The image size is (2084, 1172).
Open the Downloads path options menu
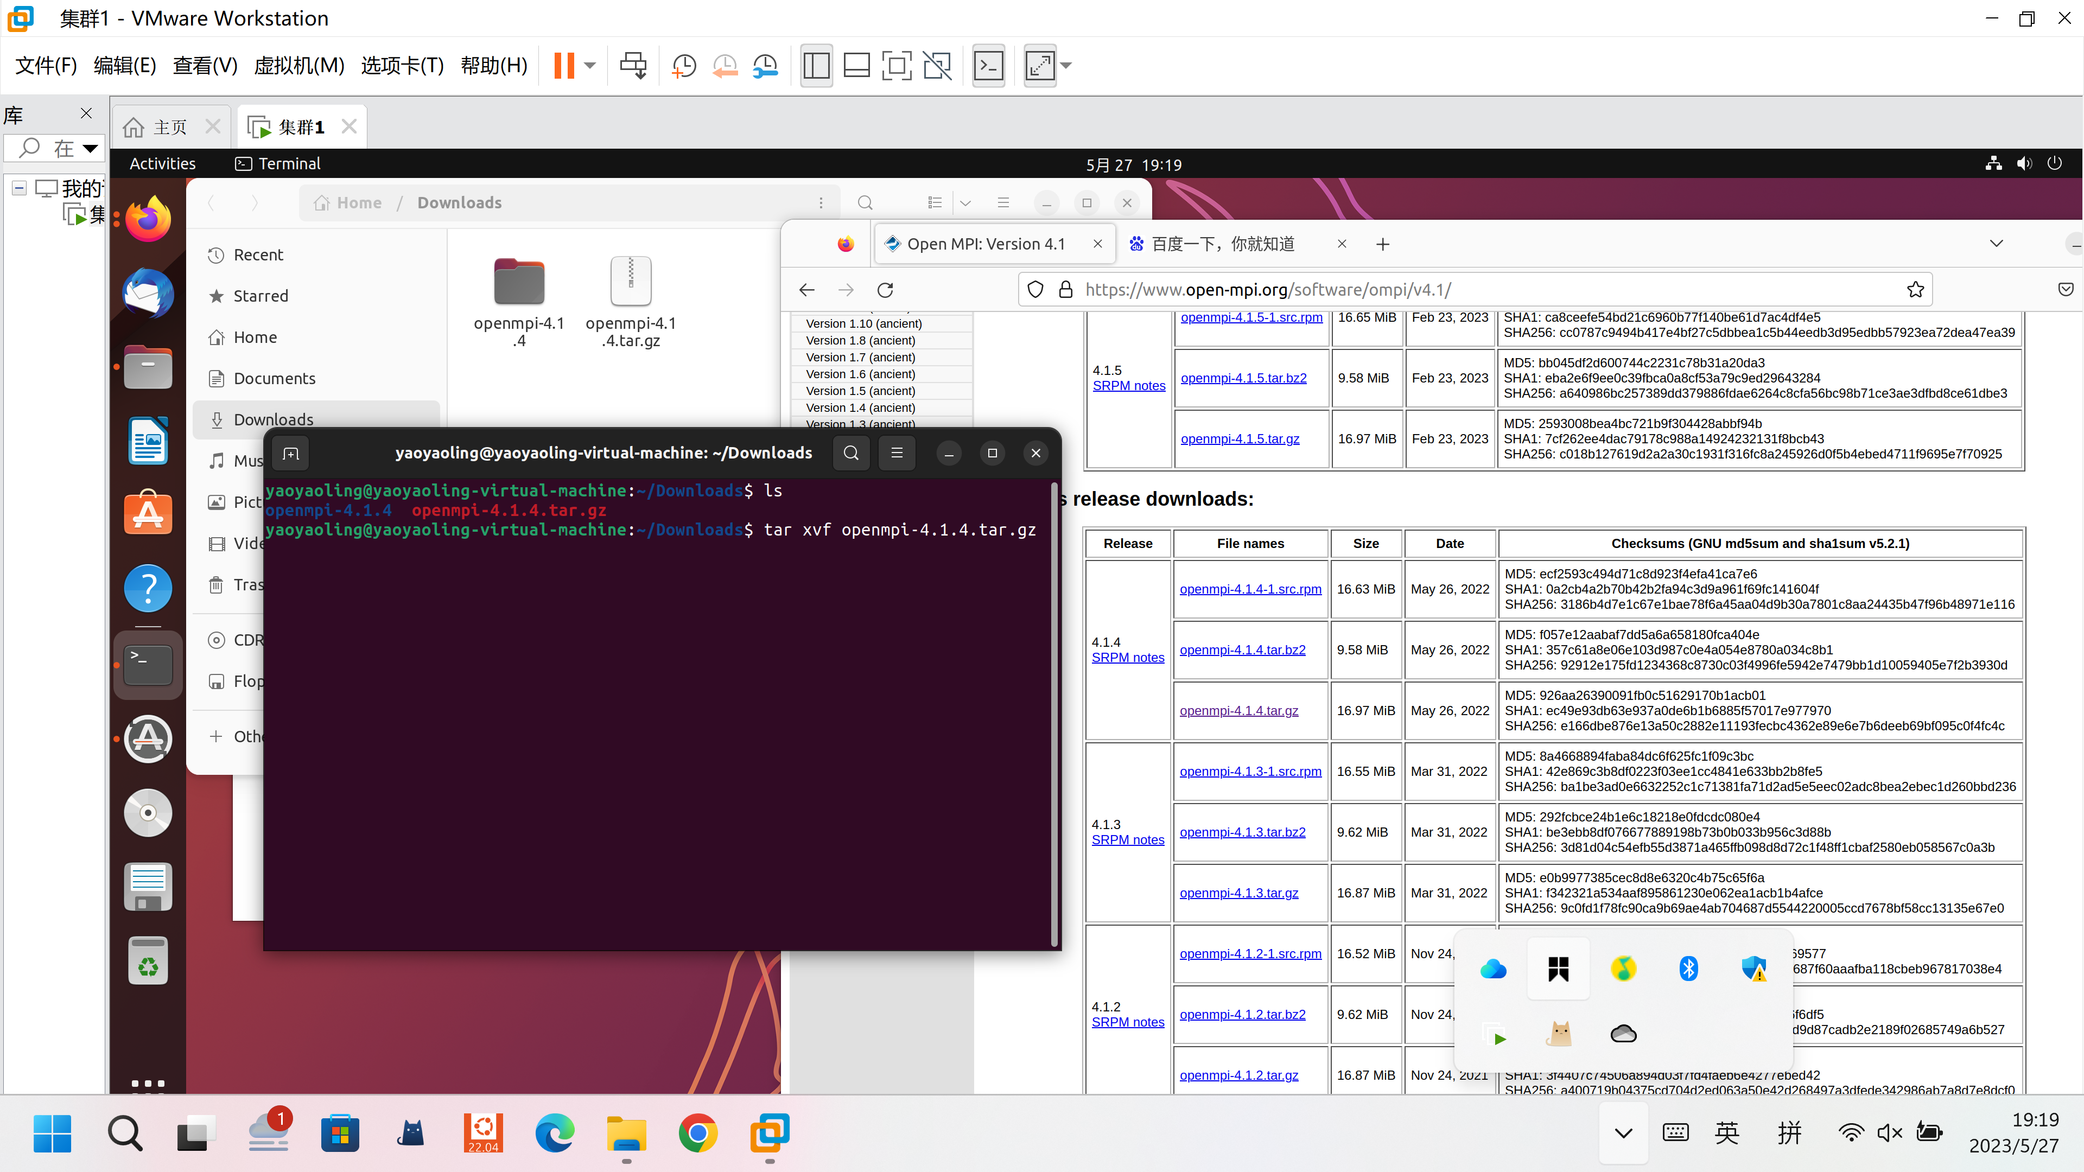click(x=821, y=202)
